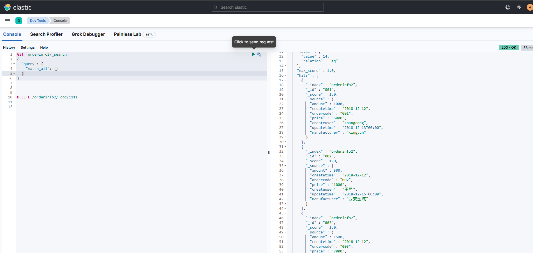Click the elastic logo

click(18, 7)
